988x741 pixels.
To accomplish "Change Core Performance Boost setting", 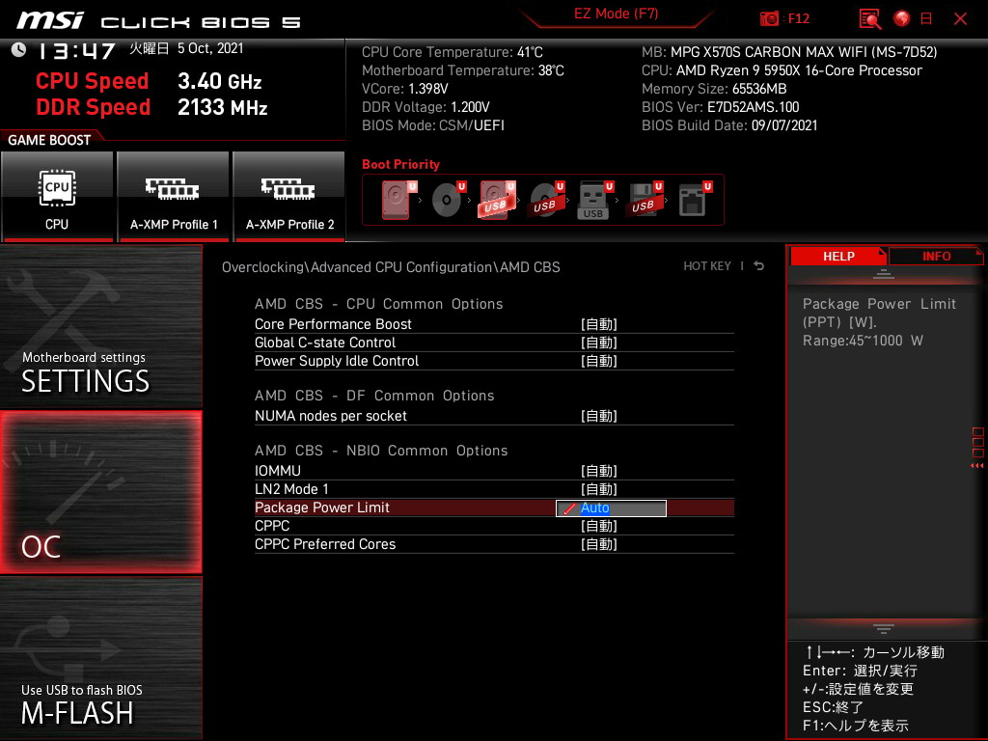I will click(x=494, y=324).
